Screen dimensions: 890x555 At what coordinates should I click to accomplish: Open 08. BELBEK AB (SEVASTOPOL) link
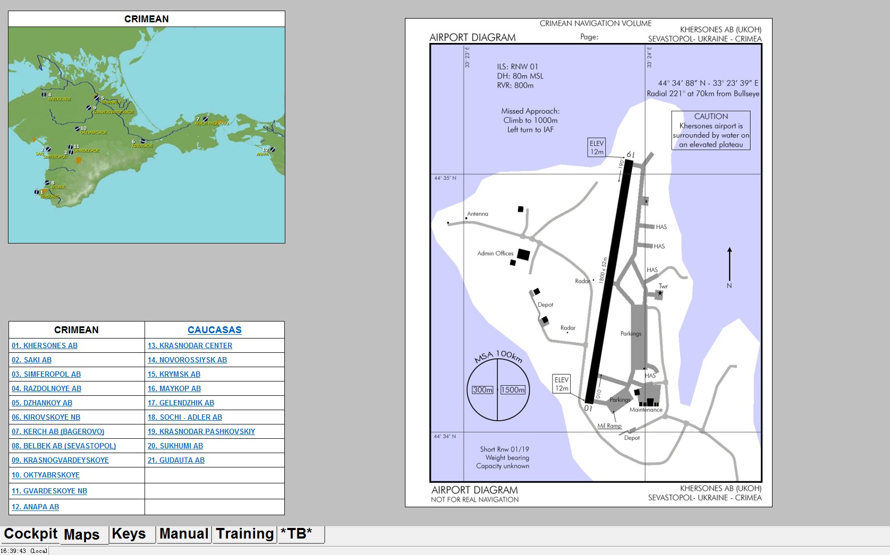point(64,446)
